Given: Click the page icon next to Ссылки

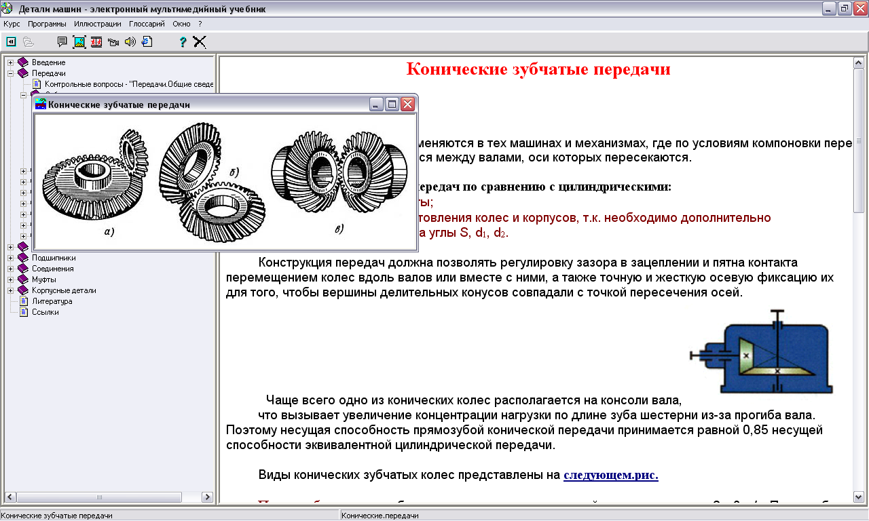Looking at the screenshot, I should 24,312.
